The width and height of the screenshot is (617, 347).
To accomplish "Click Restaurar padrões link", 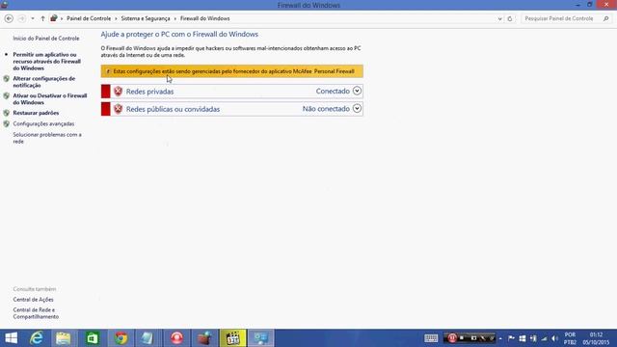I will point(36,113).
